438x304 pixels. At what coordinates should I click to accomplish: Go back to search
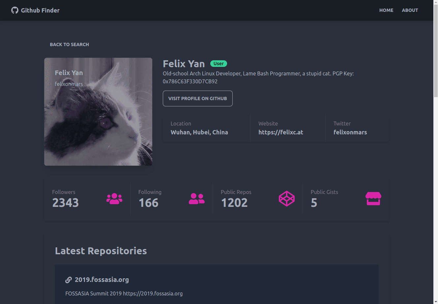tap(69, 44)
